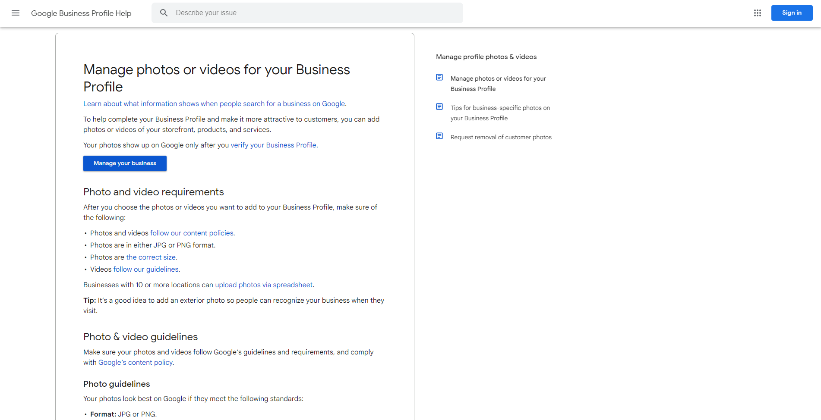
Task: Click the Manage your business button
Action: [x=125, y=163]
